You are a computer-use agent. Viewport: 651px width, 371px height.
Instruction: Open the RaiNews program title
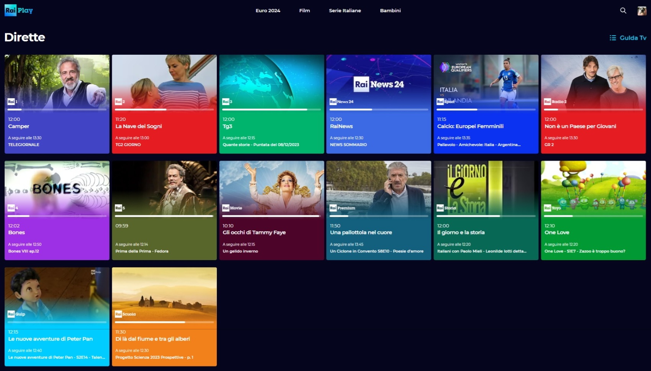(x=342, y=126)
